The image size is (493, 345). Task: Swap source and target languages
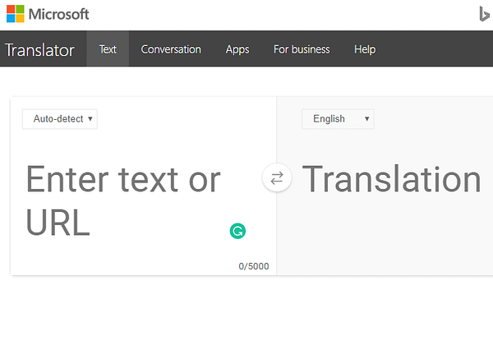(277, 177)
